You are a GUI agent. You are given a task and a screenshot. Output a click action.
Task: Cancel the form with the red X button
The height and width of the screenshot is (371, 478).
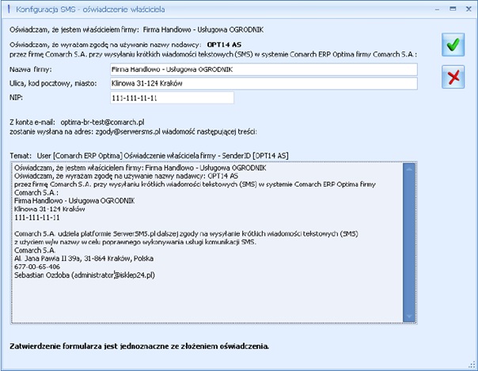tap(453, 77)
